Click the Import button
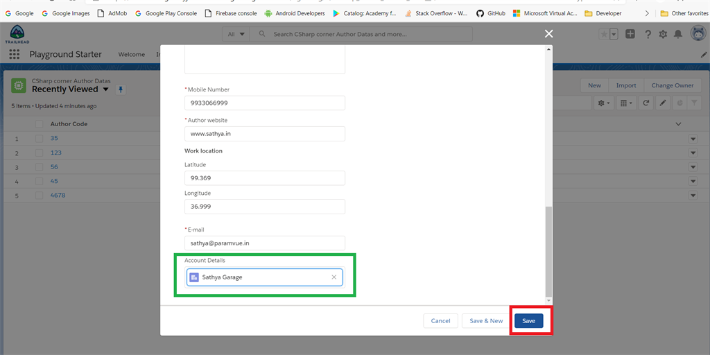The width and height of the screenshot is (710, 355). point(626,85)
